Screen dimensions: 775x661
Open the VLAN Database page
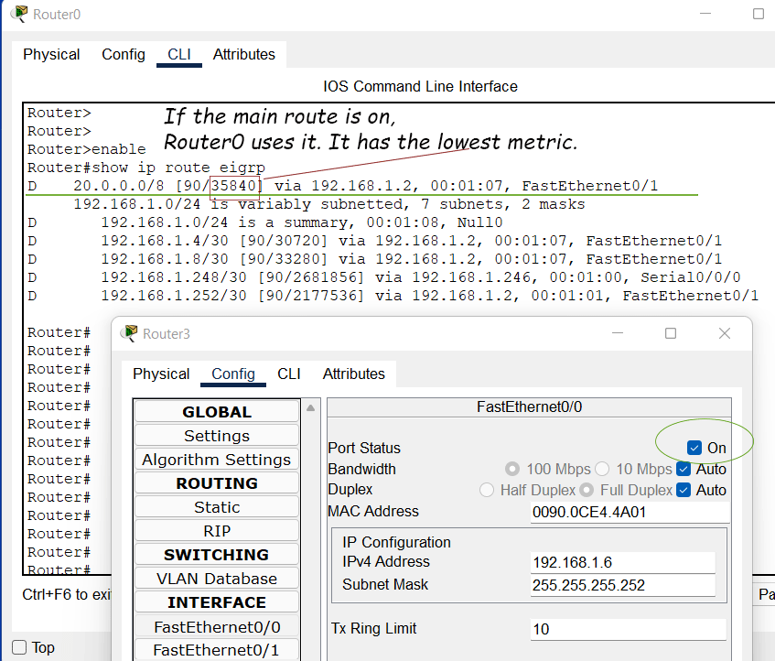(x=217, y=578)
